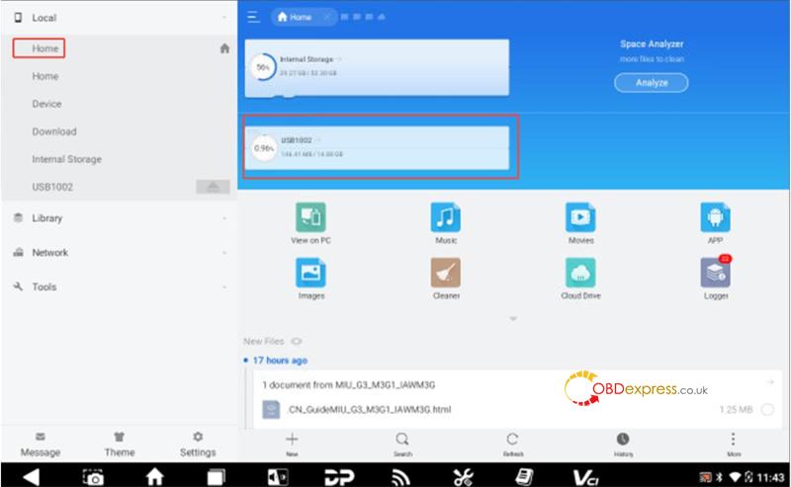This screenshot has height=487, width=791.
Task: Open the APP category
Action: (x=715, y=217)
